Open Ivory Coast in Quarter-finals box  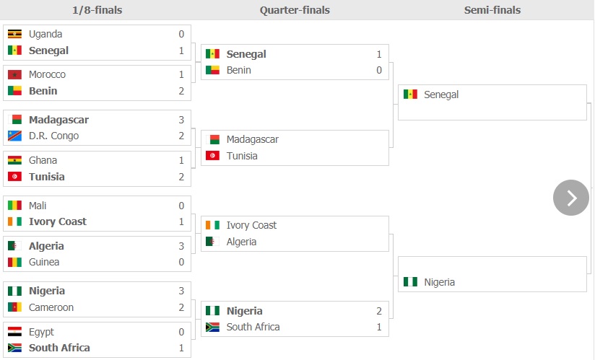pyautogui.click(x=251, y=226)
